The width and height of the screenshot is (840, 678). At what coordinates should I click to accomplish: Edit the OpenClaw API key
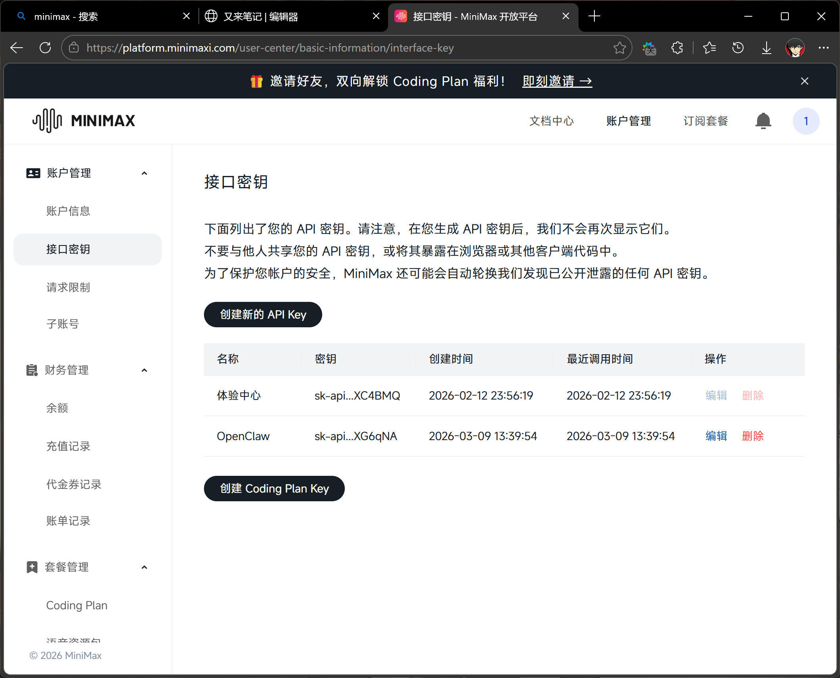click(x=716, y=436)
